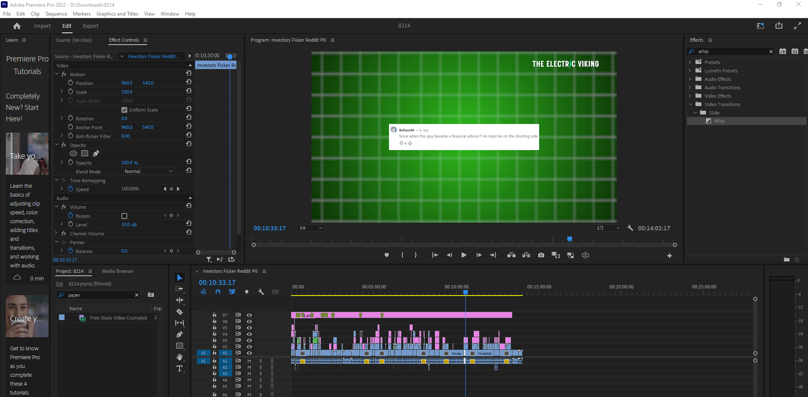Click the playback resolution 1/2 selector
The width and height of the screenshot is (808, 397).
(608, 228)
